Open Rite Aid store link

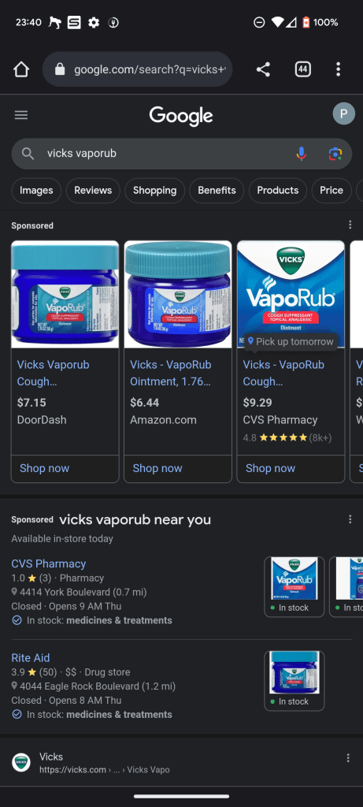31,658
